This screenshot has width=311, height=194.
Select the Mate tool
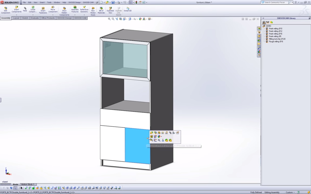(x=25, y=9)
